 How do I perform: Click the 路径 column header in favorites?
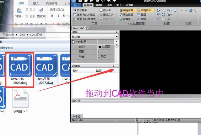pos(99,71)
